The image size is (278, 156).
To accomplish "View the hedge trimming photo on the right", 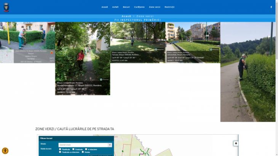I will (248, 72).
